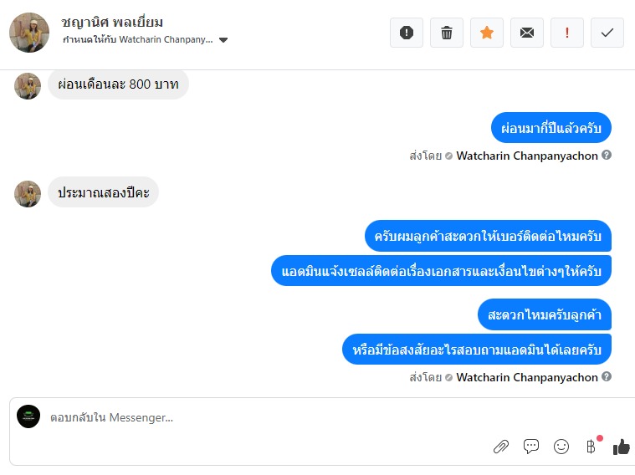Click the orange star follow-up icon
635x475 pixels.
[x=487, y=33]
